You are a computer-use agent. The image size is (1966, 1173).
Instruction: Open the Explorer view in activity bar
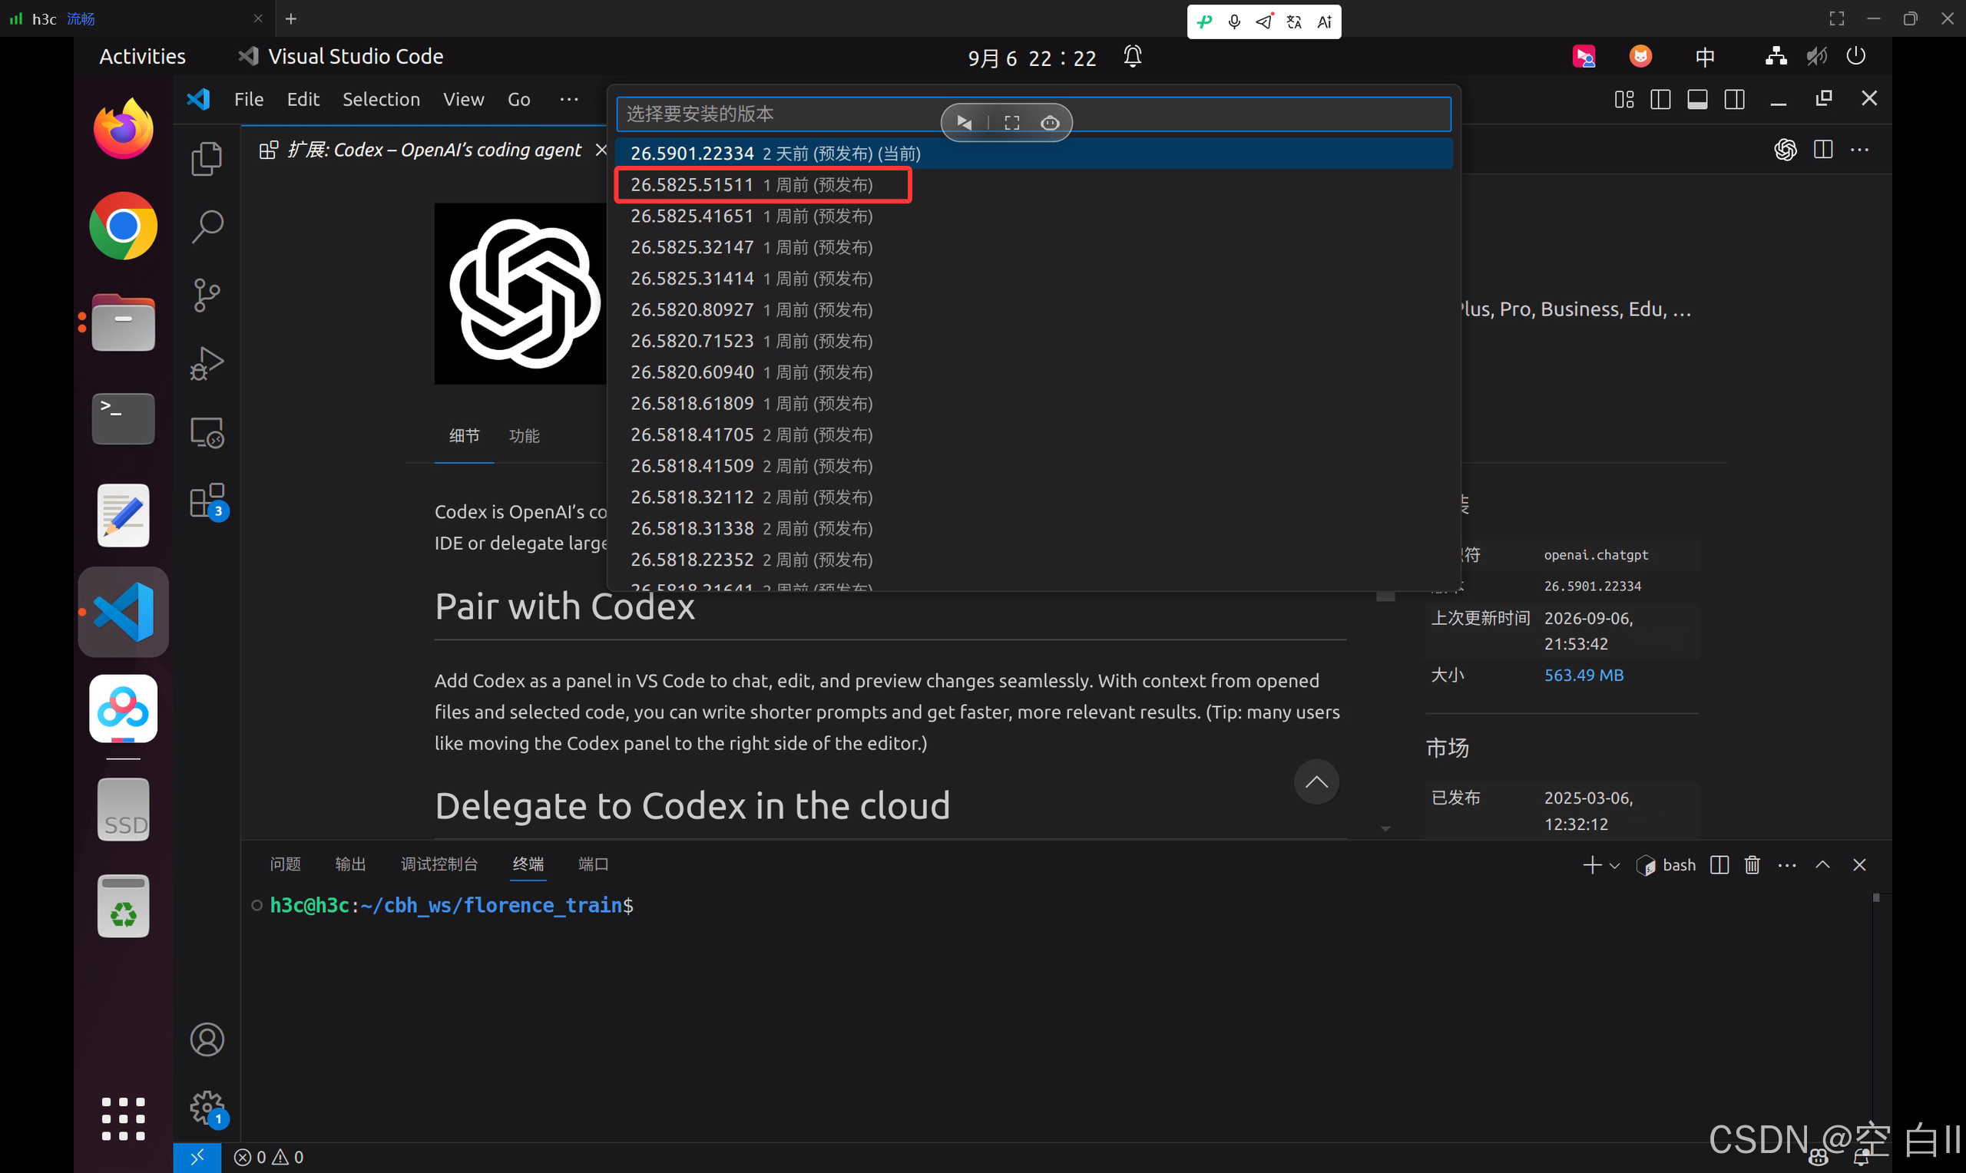[207, 159]
